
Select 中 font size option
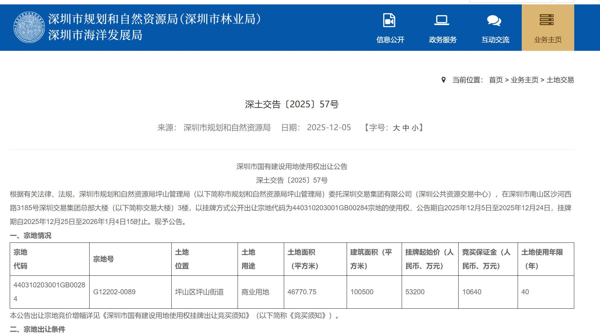point(405,127)
